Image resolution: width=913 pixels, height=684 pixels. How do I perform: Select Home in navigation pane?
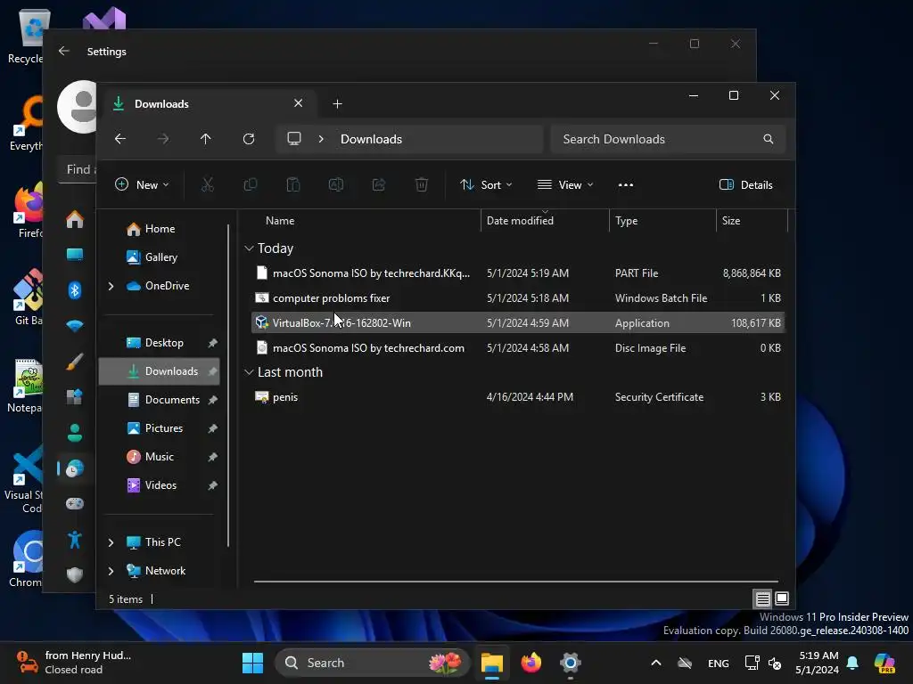159,229
